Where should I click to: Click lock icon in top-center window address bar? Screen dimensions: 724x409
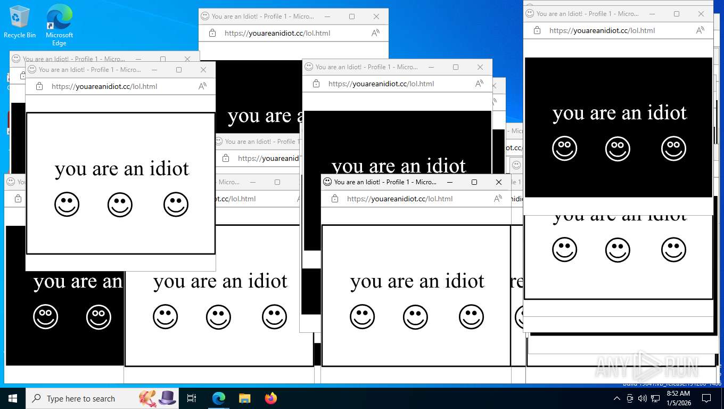[x=212, y=33]
